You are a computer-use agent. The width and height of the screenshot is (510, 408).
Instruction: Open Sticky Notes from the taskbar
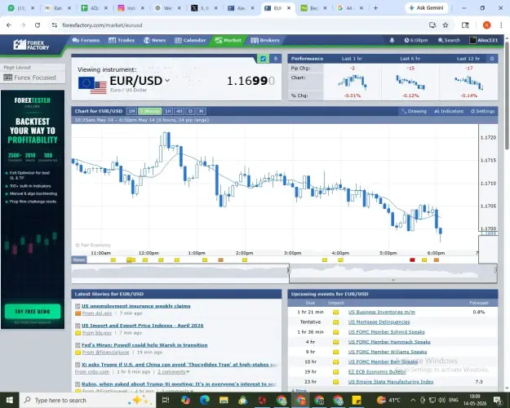pos(357,400)
